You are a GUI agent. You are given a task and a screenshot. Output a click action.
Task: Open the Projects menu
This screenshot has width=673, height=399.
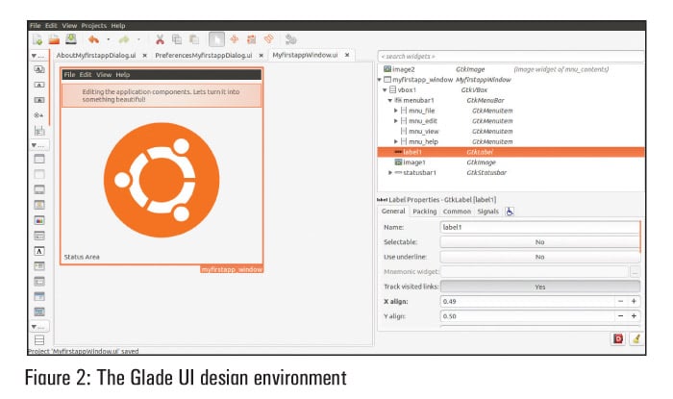tap(93, 25)
